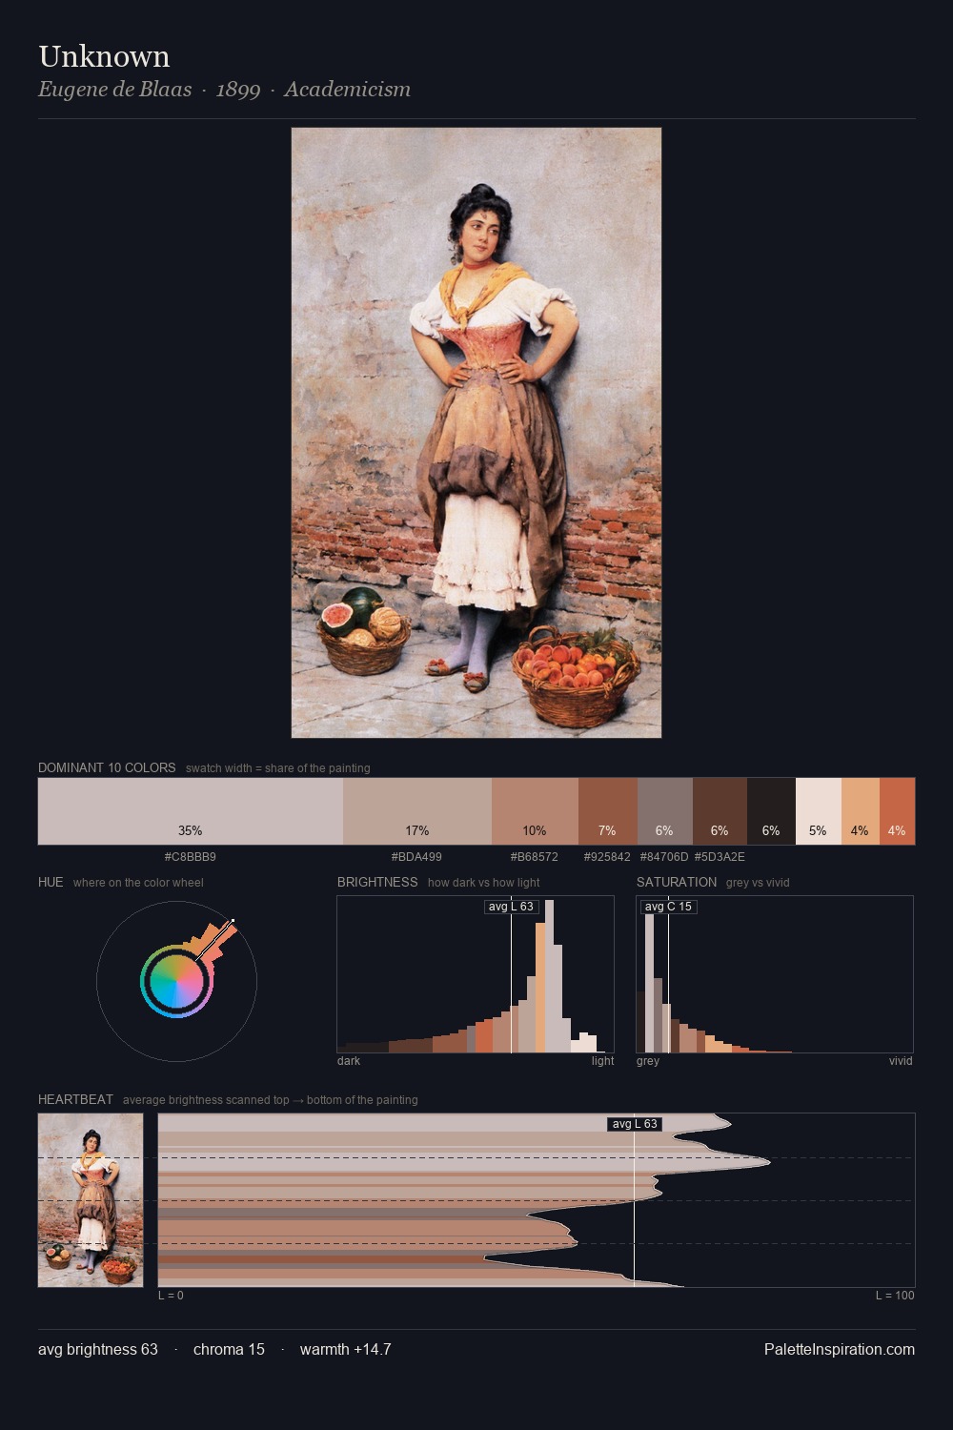Select the 6% dark brown swatch #5D3A2E
Screen dimensions: 953x1430
[720, 811]
